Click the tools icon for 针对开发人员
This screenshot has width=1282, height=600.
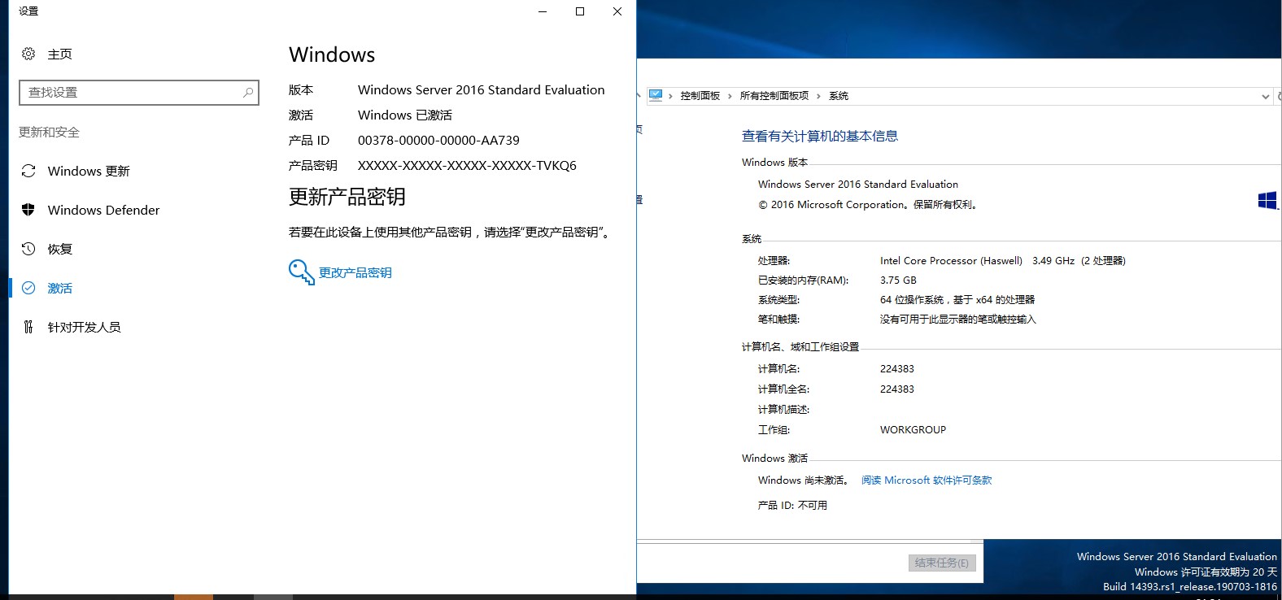pos(28,327)
